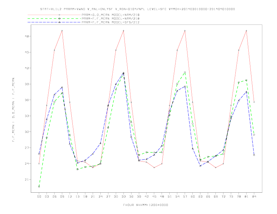Click x-axis tick label 03
The height and width of the screenshot is (214, 277).
tap(47, 197)
